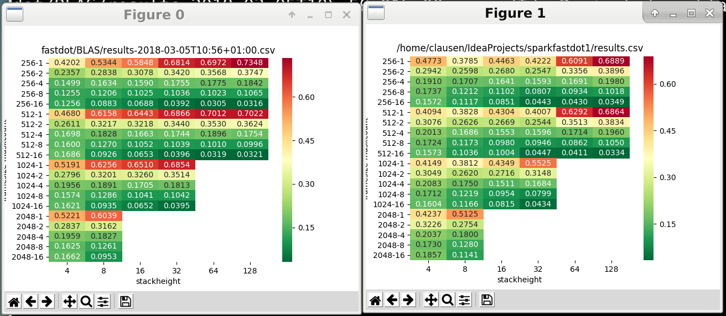Click colorbar tick 0.45 in Figure 0
Screen dimensions: 726x316
(307, 141)
